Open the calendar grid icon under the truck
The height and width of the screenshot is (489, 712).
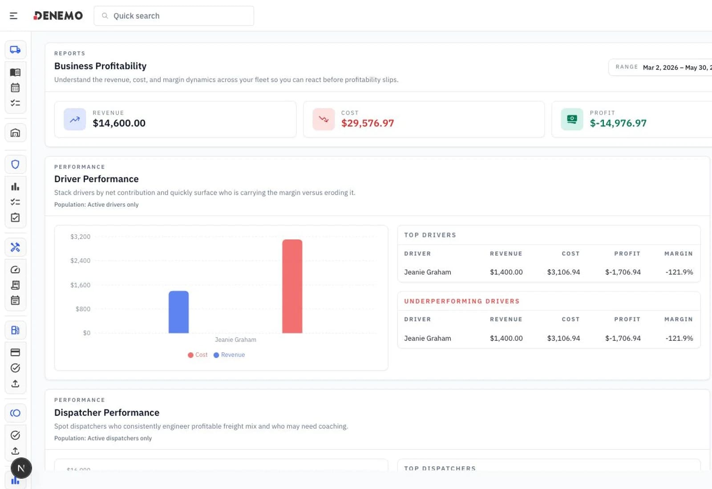click(x=15, y=88)
